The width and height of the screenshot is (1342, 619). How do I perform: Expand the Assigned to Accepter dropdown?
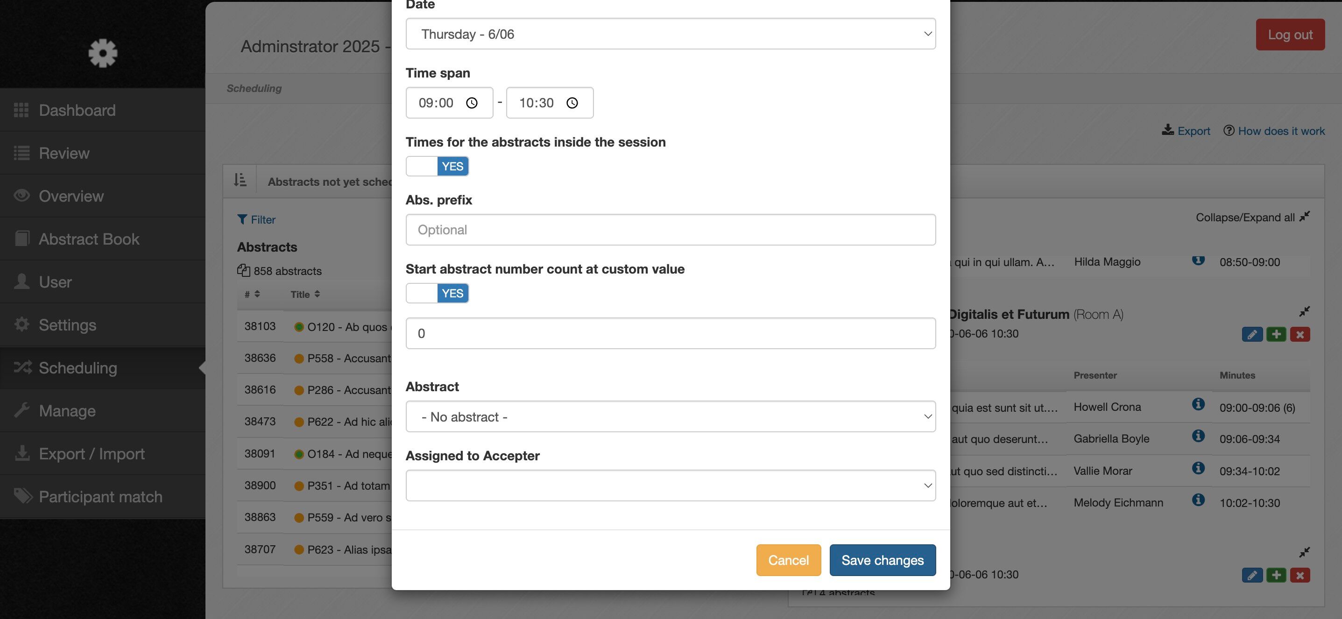pos(670,486)
